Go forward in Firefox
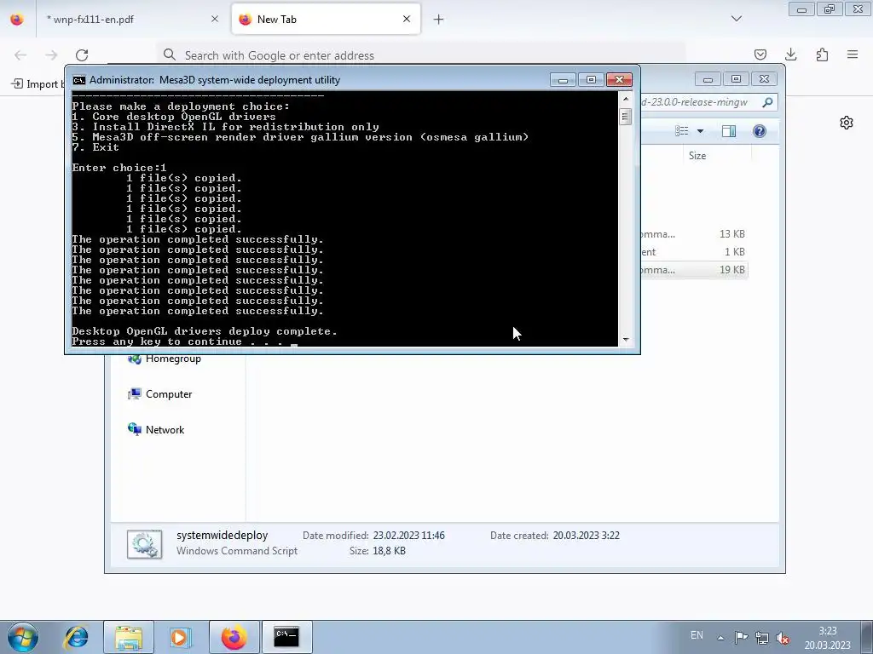 pos(51,55)
